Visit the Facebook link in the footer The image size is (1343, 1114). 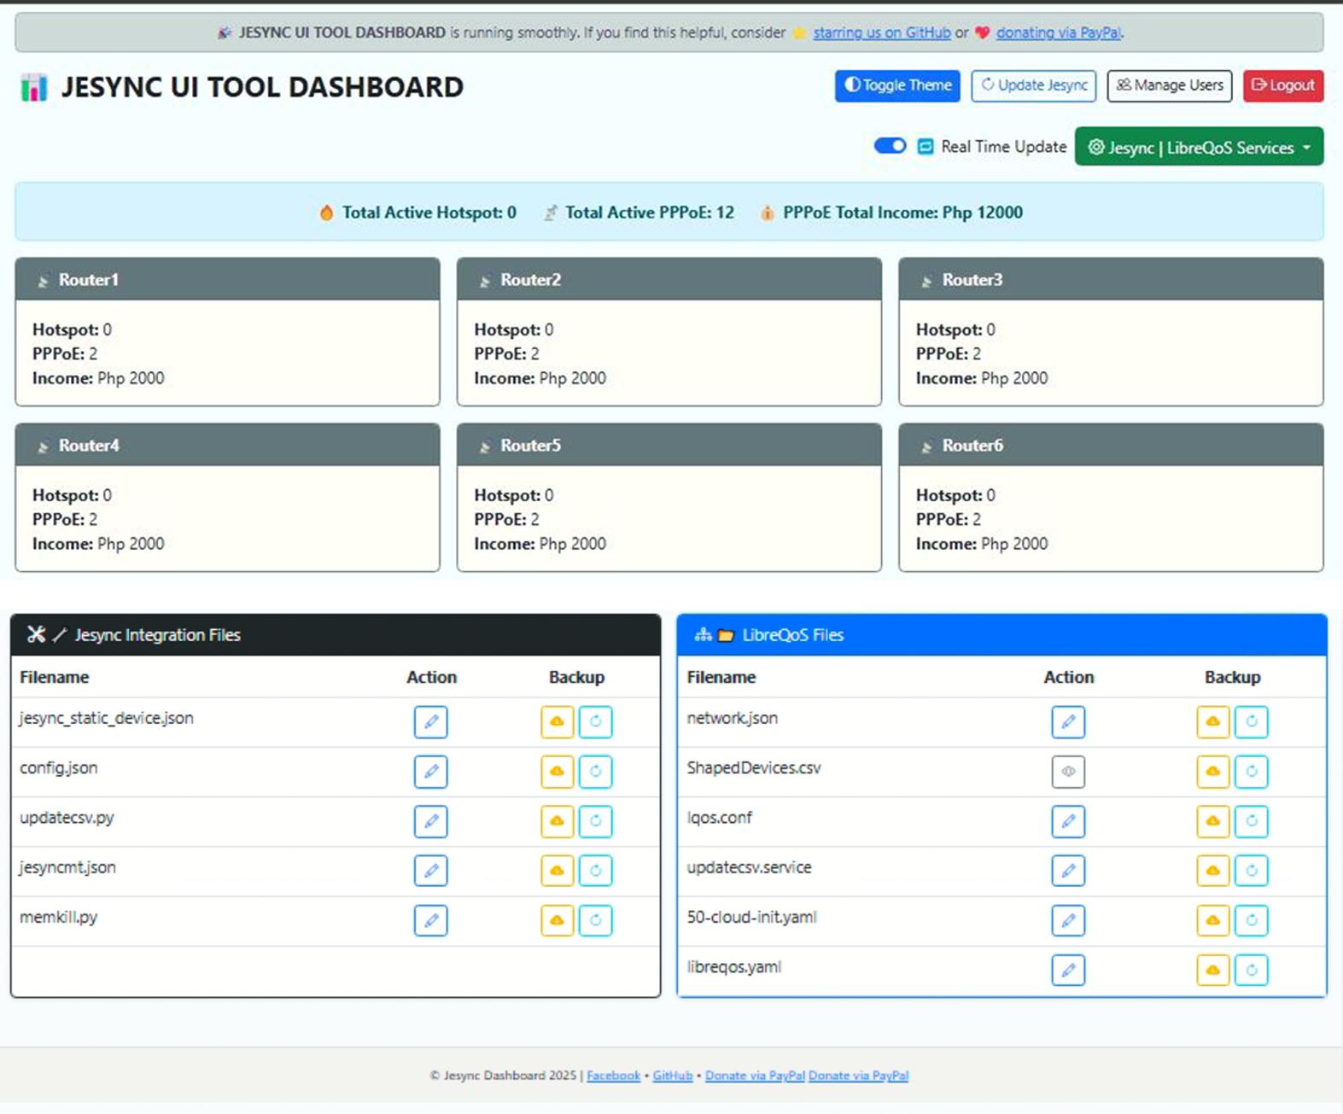613,1076
